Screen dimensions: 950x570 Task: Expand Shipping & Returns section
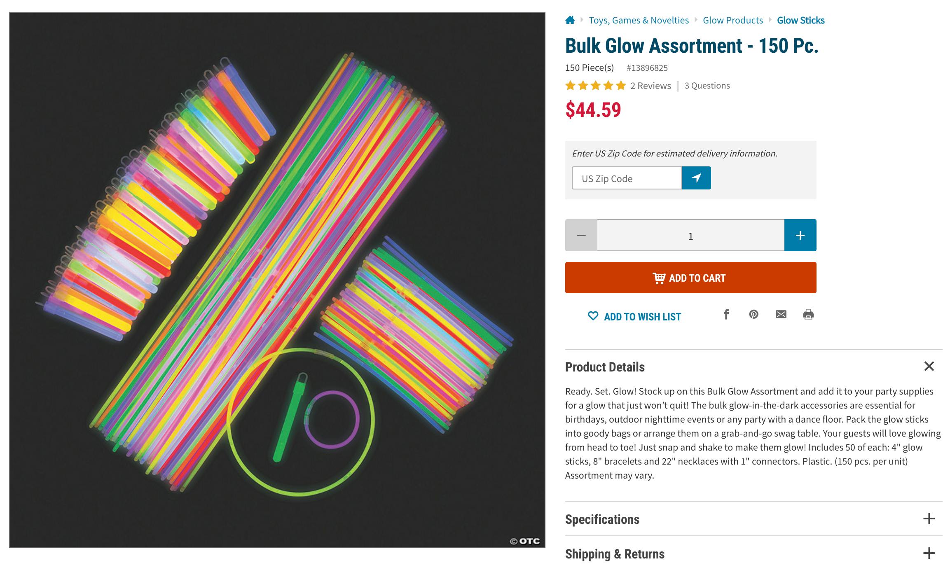(x=929, y=553)
